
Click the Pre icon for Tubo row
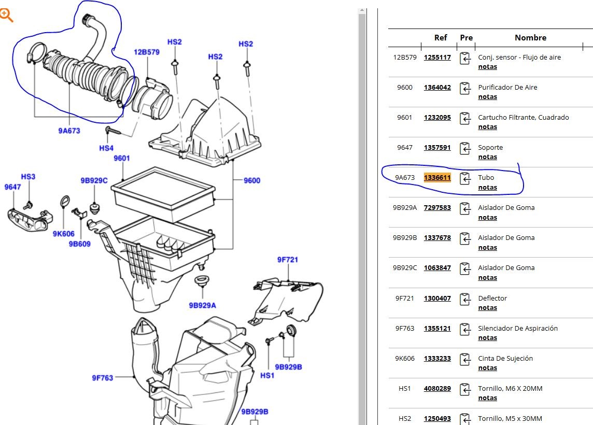465,178
